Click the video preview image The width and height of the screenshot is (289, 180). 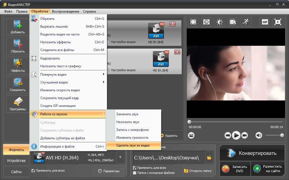point(236,73)
